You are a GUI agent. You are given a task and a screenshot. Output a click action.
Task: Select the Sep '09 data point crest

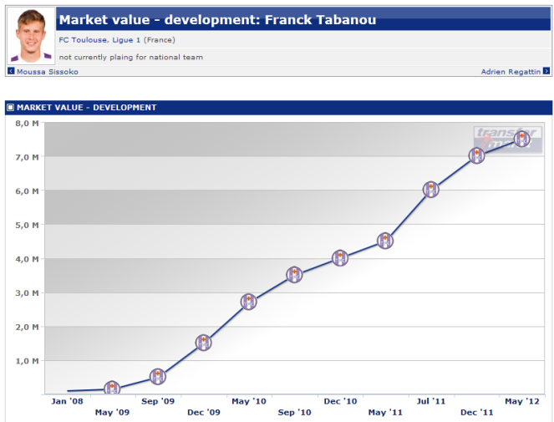[x=157, y=376]
